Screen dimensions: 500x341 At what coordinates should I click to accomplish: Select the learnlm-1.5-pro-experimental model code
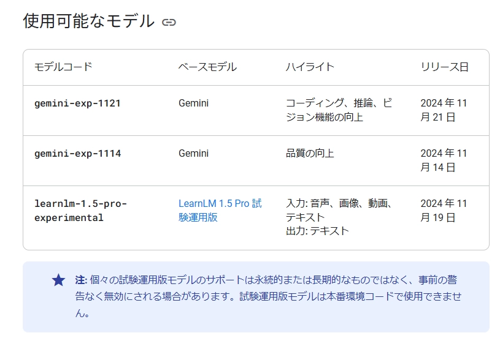(81, 211)
